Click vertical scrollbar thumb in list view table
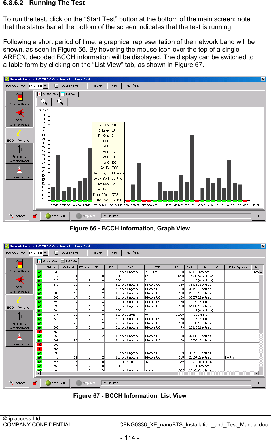Screen dimensions: 271x440 click(x=261, y=303)
